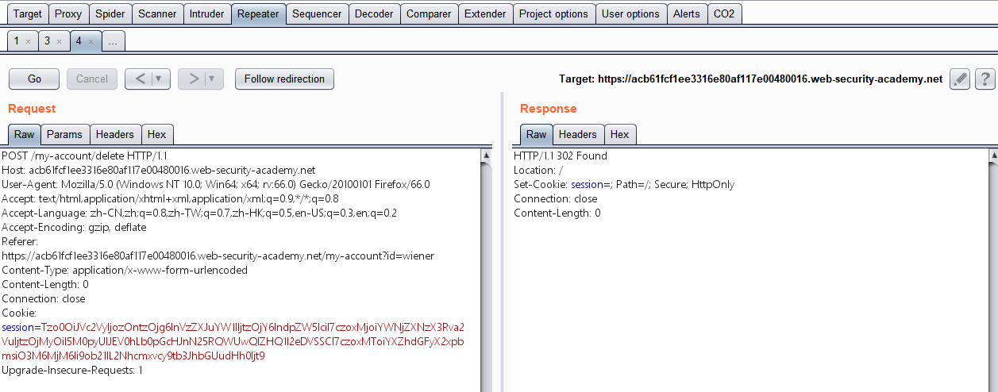Click into the raw request text editor
Image resolution: width=998 pixels, height=392 pixels.
[x=240, y=270]
